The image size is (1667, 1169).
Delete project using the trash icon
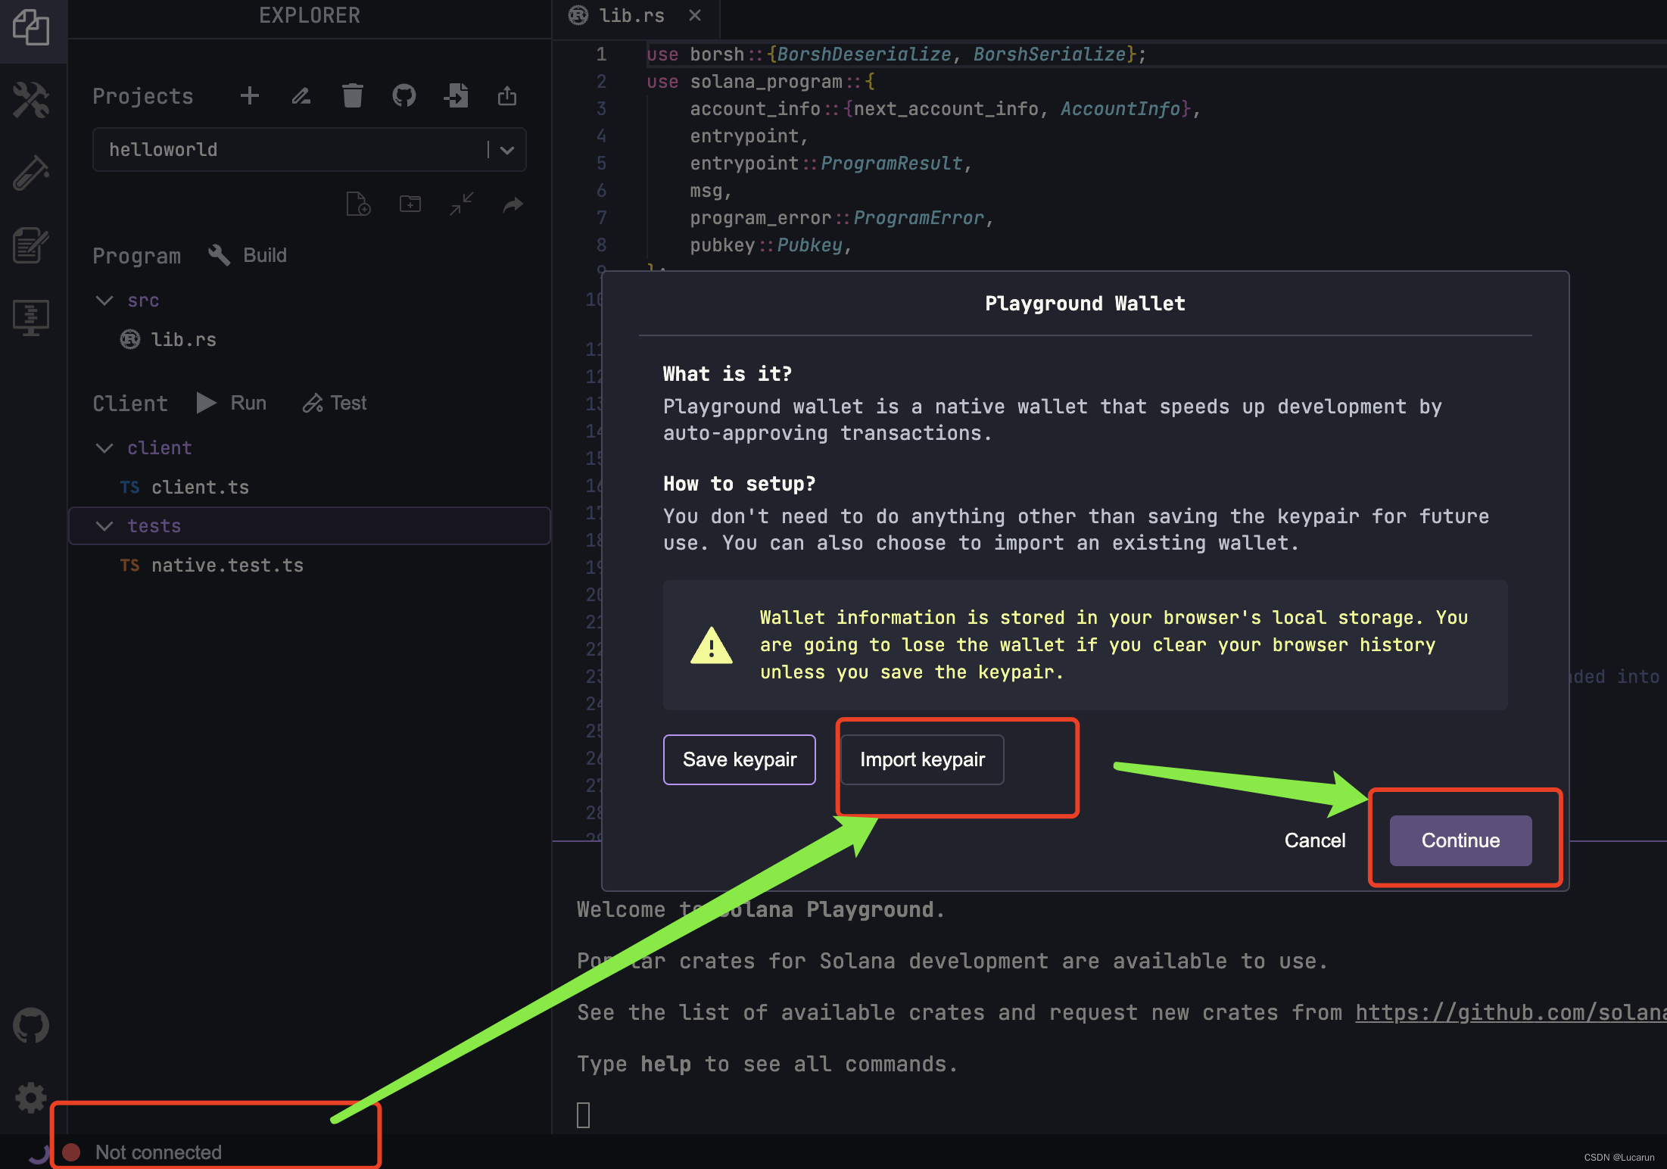[352, 96]
